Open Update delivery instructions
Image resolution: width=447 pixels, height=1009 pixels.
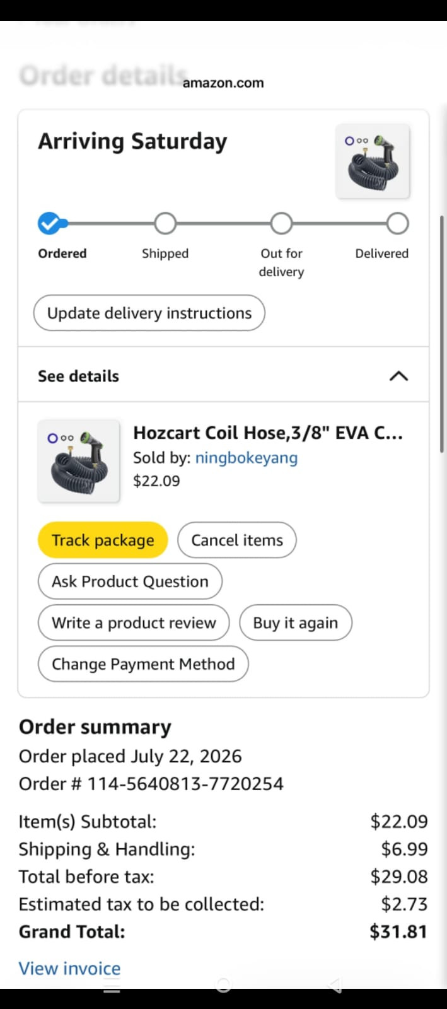click(149, 313)
